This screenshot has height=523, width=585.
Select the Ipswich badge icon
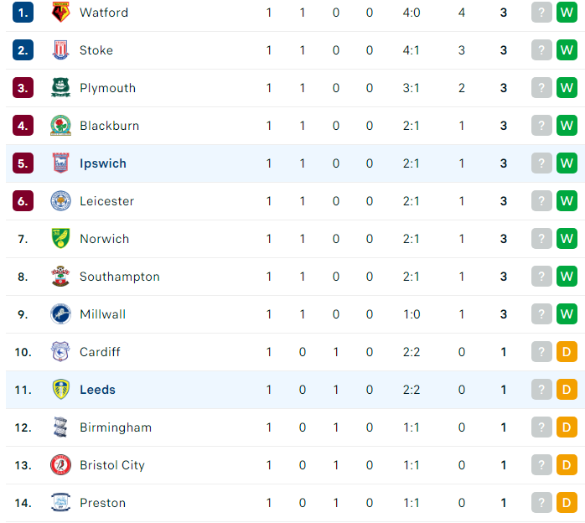60,163
